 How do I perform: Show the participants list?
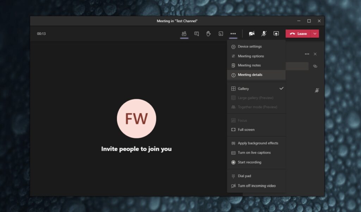(x=184, y=33)
